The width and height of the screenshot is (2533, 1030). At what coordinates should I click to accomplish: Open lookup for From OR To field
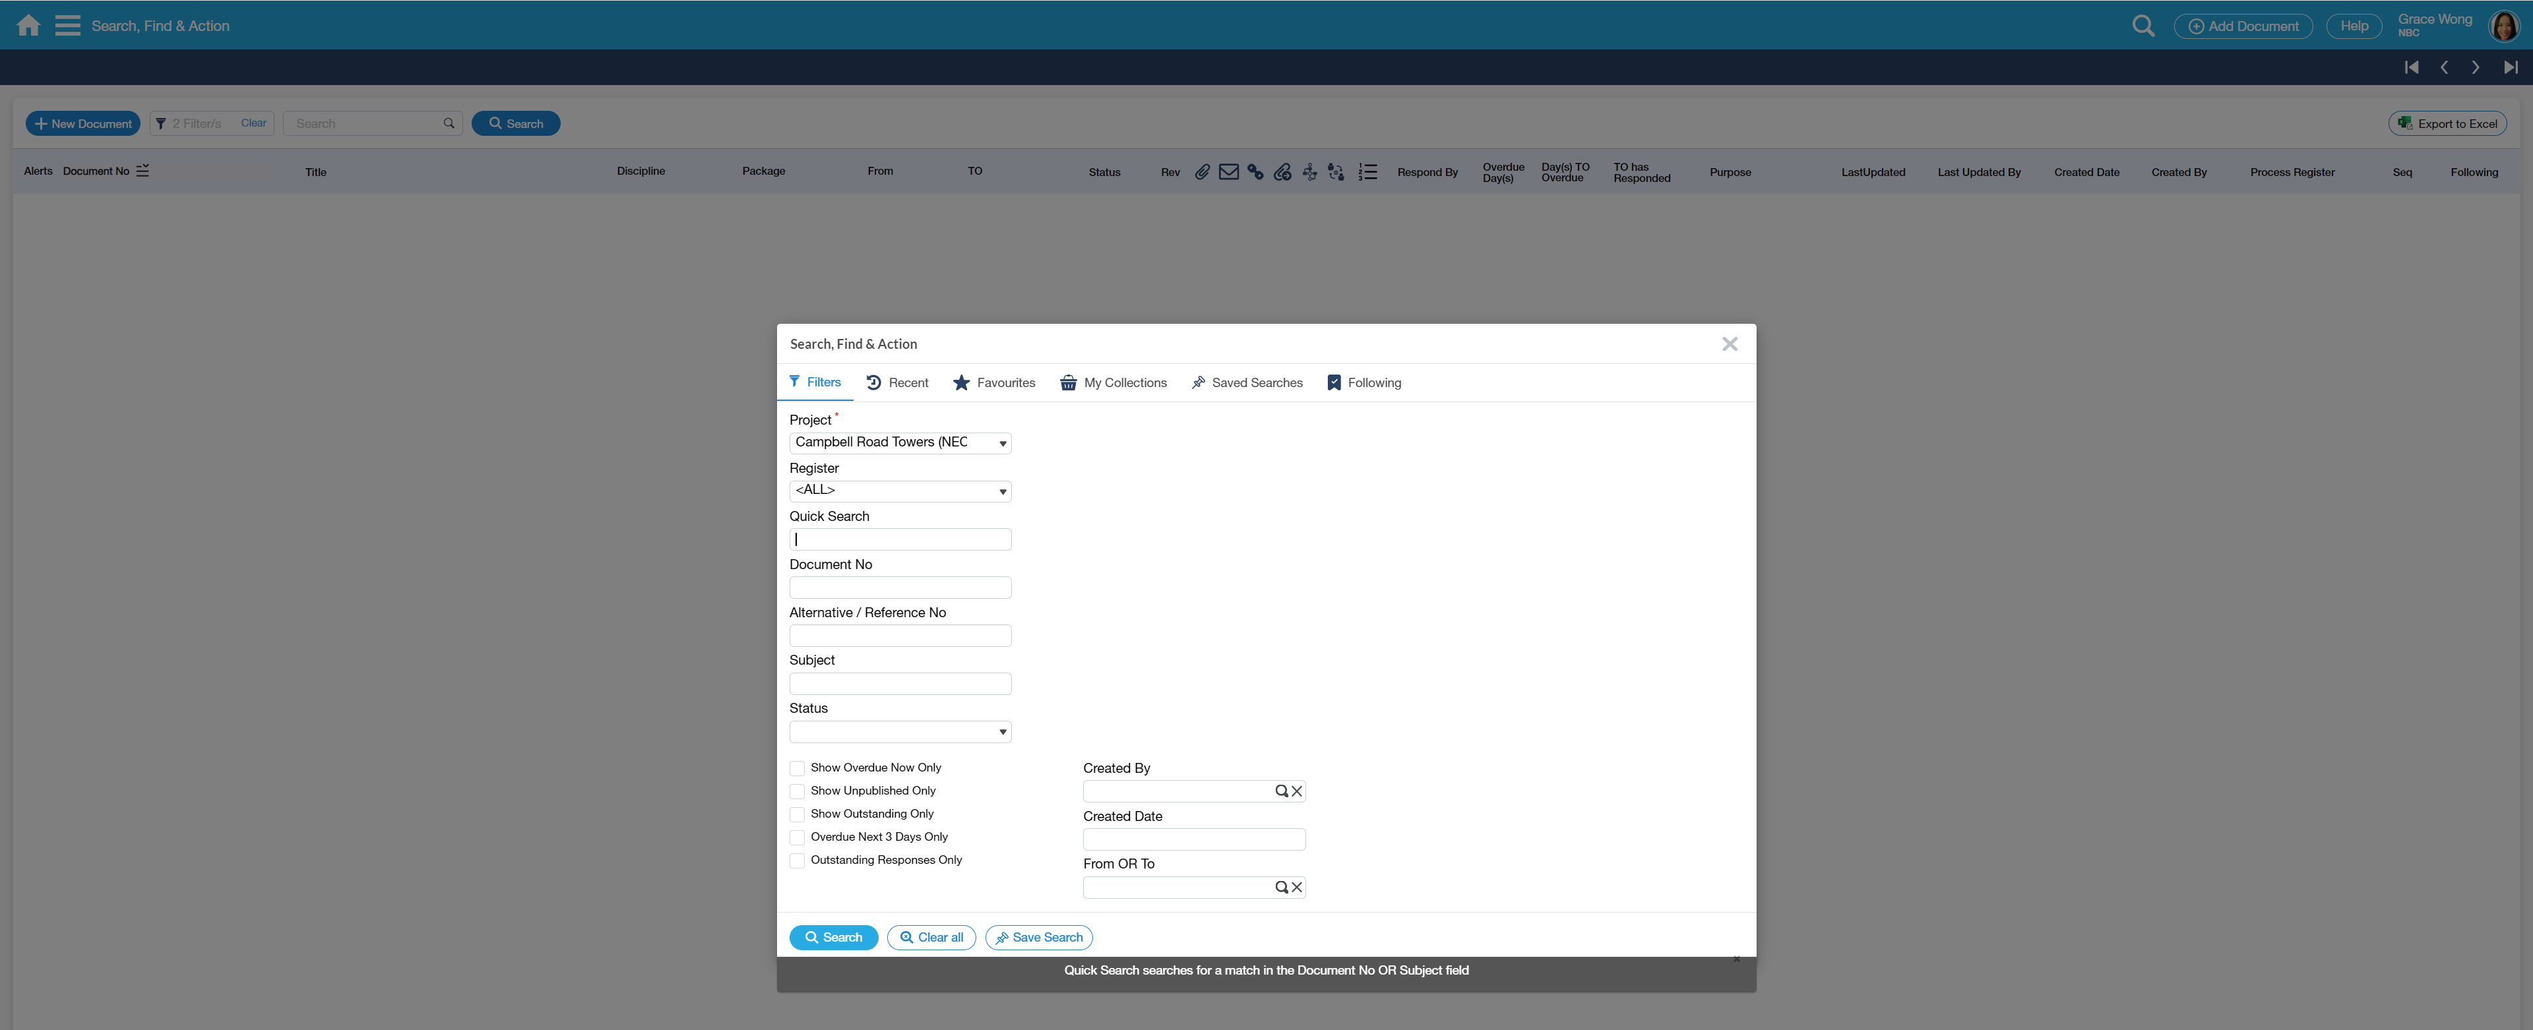[1281, 888]
